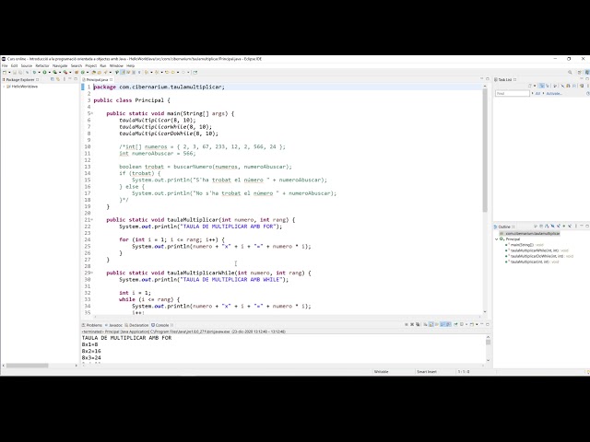Click the green Run button in toolbar

pyautogui.click(x=44, y=72)
